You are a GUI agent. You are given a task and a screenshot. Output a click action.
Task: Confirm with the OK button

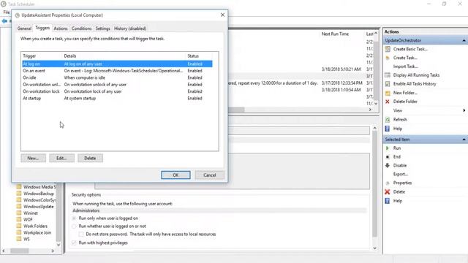175,175
